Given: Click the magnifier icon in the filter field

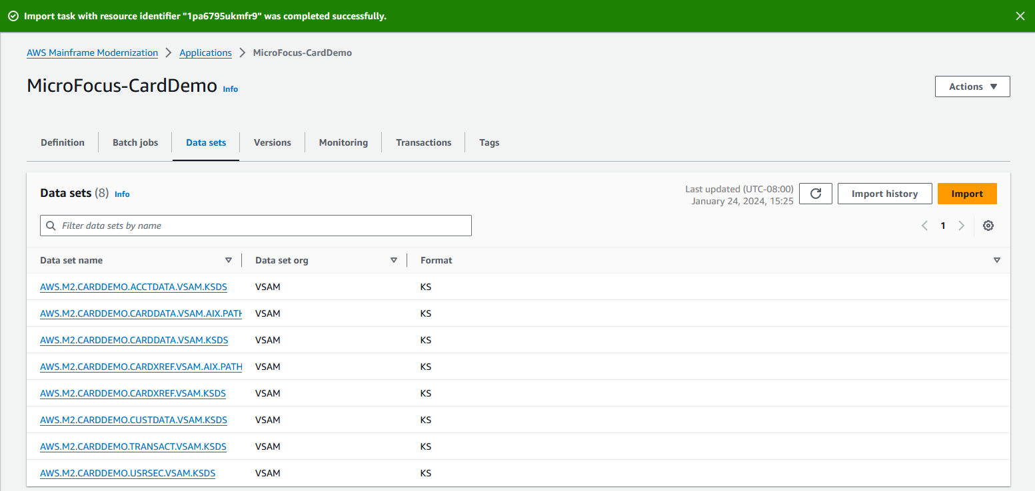Looking at the screenshot, I should coord(51,225).
